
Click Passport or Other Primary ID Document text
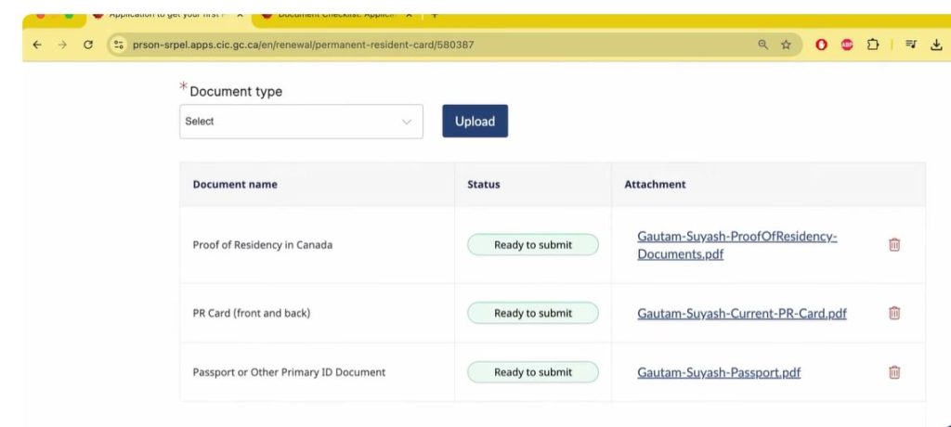[x=289, y=372]
